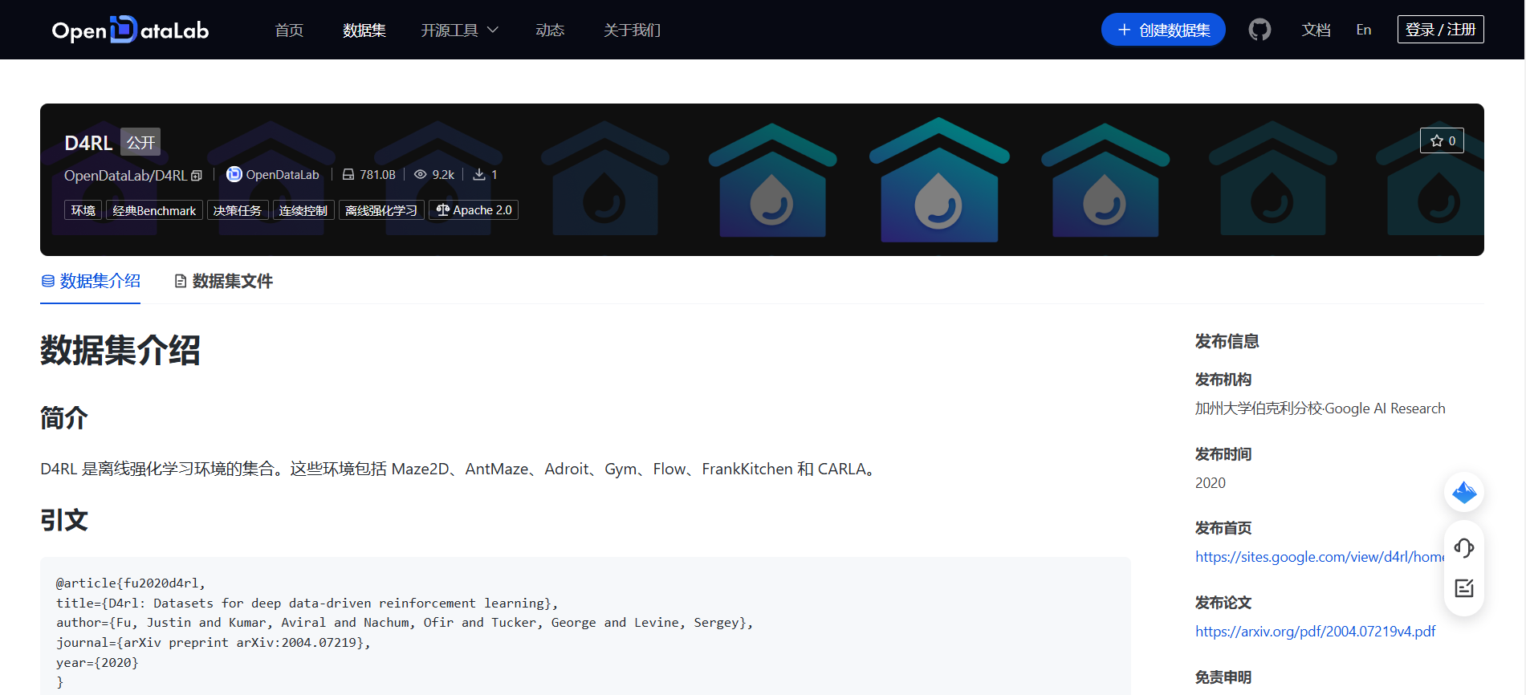Viewport: 1526px width, 695px height.
Task: Click the publisher text 加州大学伯克利分校·Google AI Research
Action: [x=1320, y=408]
